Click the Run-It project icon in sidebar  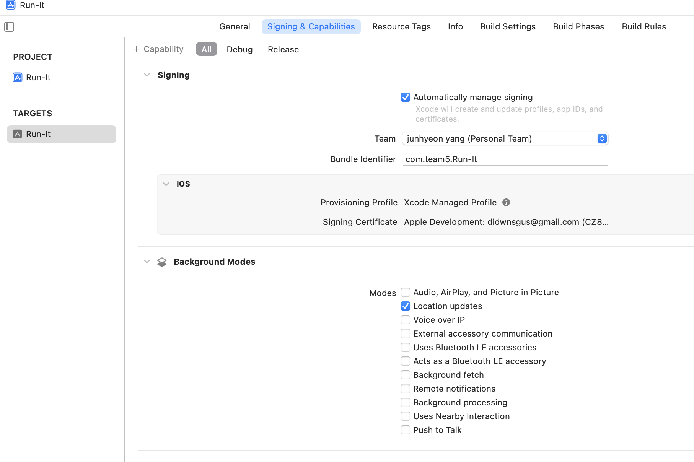(18, 77)
